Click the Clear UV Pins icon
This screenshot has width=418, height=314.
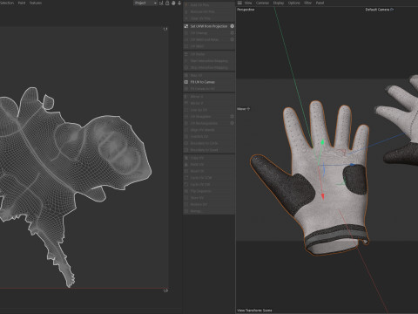click(186, 18)
